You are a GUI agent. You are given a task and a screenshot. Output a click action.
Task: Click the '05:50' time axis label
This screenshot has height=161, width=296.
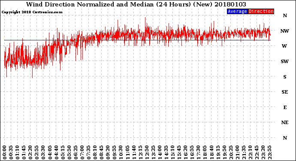tap(69, 152)
